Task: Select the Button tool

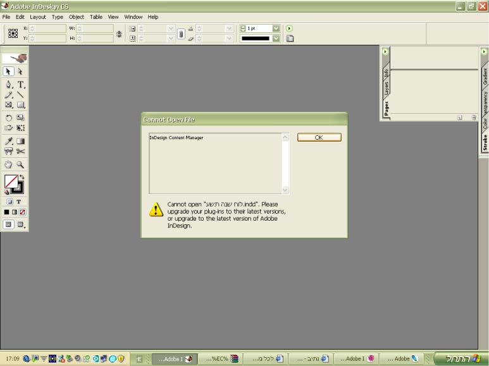Action: click(x=8, y=152)
